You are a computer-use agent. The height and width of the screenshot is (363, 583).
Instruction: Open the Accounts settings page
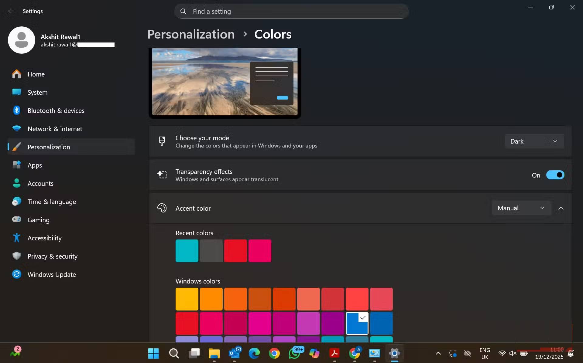click(x=40, y=183)
